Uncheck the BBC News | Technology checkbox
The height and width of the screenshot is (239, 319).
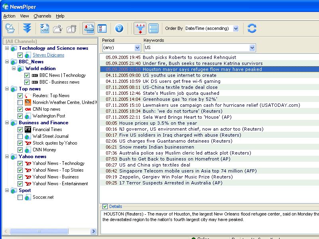27,75
